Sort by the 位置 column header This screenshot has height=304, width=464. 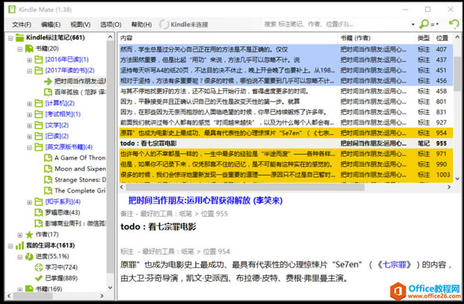(x=442, y=38)
